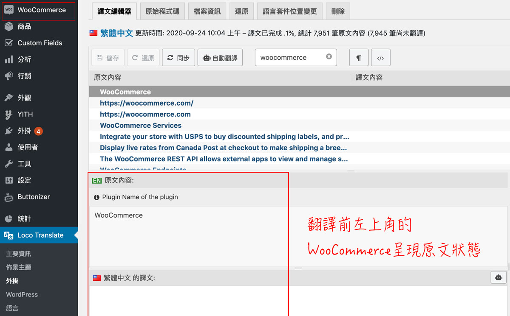510x316 pixels.
Task: Select the https://woocommerce.com row without slash
Action: click(x=299, y=114)
